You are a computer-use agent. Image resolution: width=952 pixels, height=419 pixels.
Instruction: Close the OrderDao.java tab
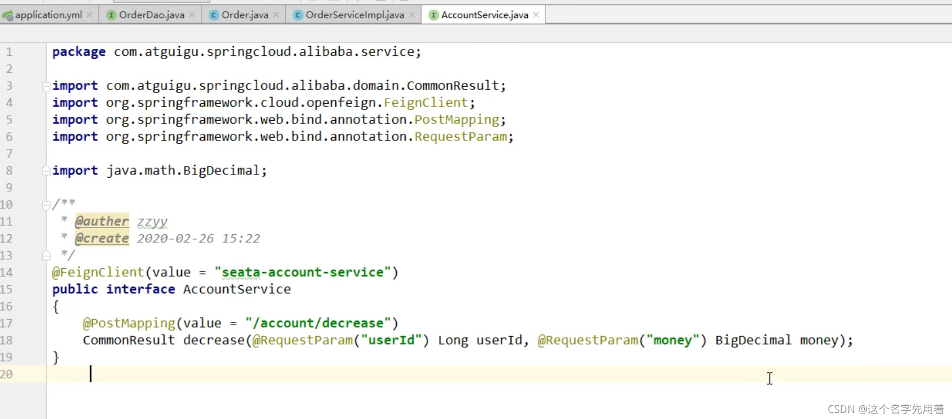192,15
